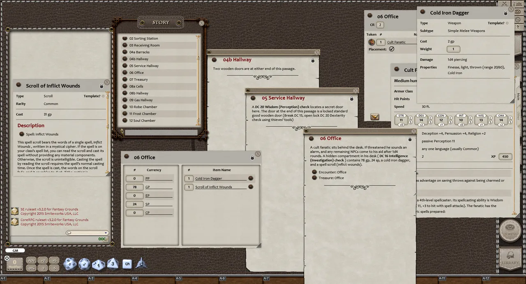526x284 pixels.
Task: Open 11 Frost Chamber story entry
Action: click(143, 114)
